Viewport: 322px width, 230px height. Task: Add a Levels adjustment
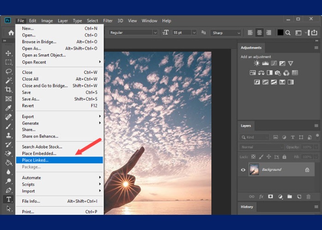pyautogui.click(x=265, y=63)
